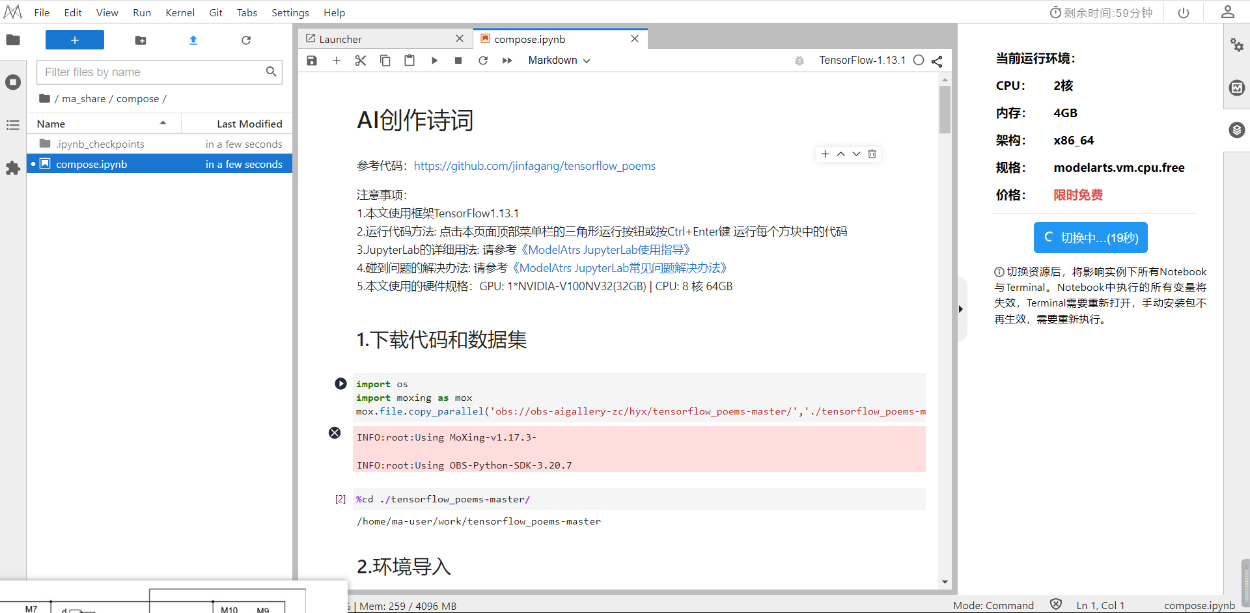This screenshot has height=613, width=1250.
Task: Open the resource monitor panel icon
Action: point(1237,87)
